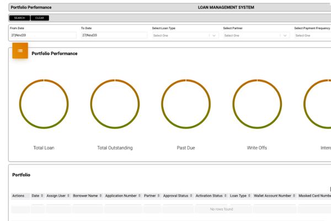Open the Select Loan Type dropdown

click(185, 35)
